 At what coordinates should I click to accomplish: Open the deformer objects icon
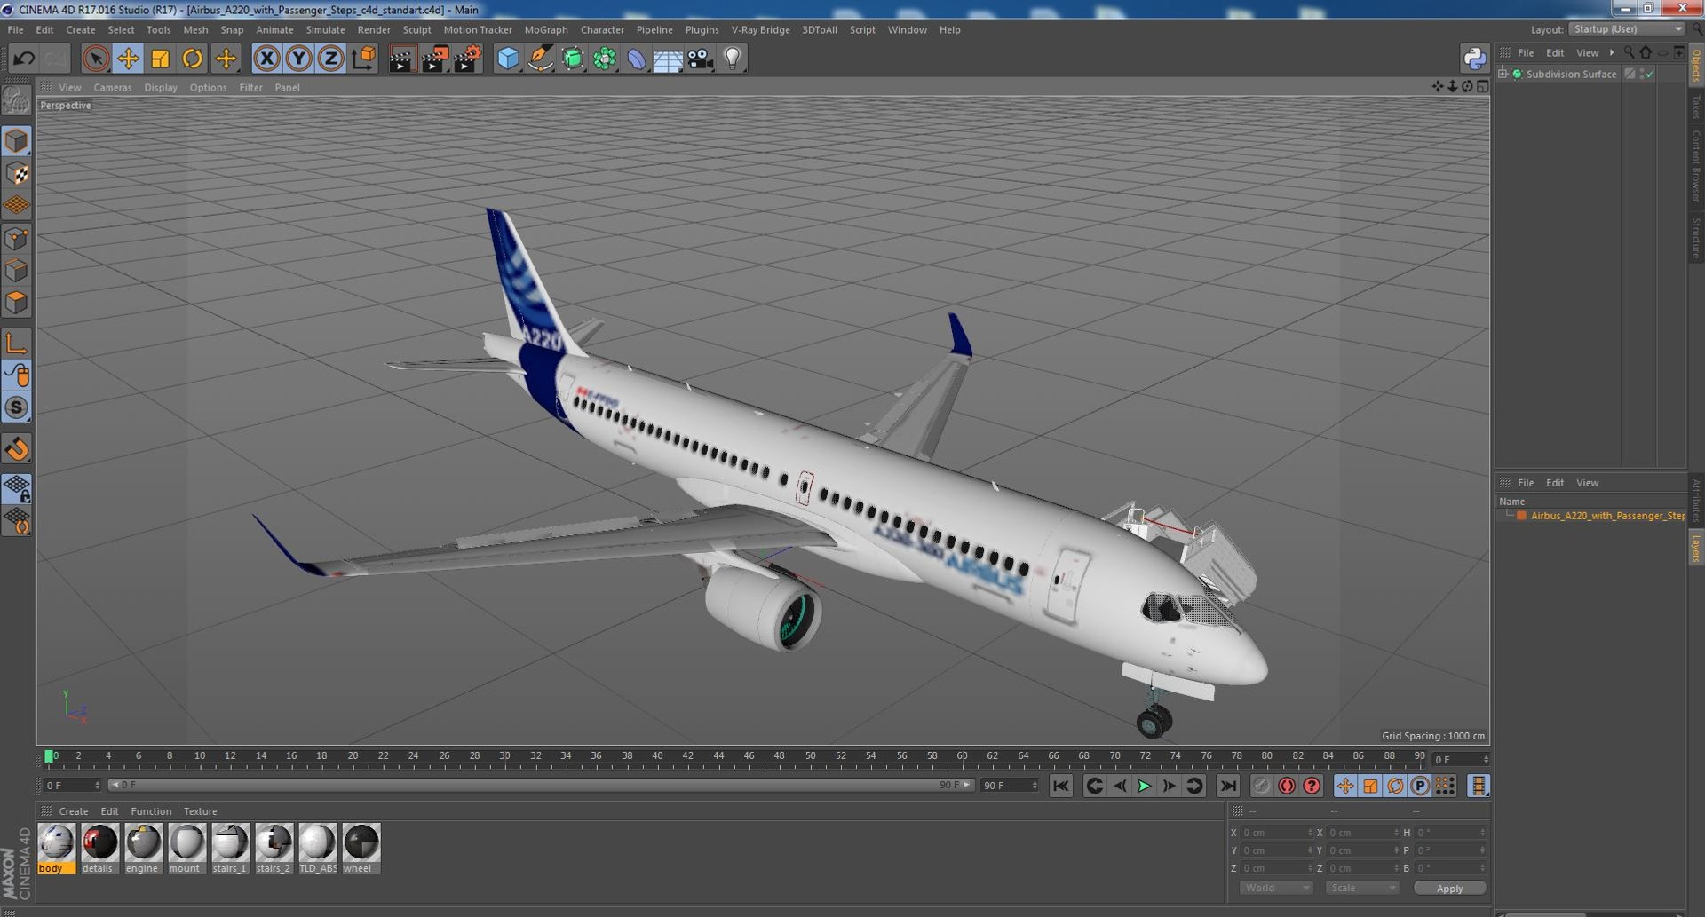(x=637, y=59)
